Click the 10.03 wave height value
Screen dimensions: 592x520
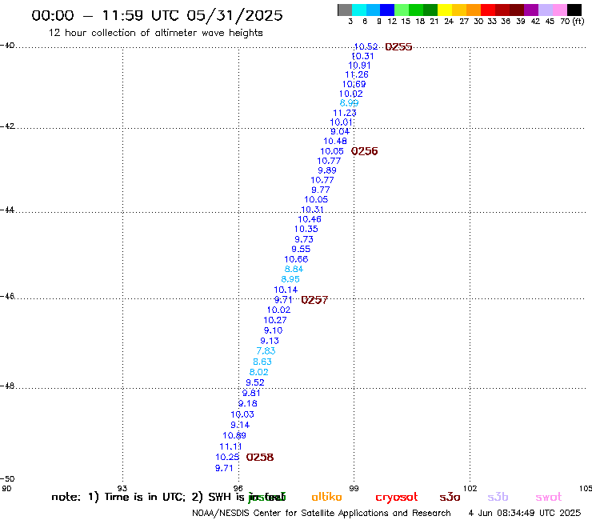[242, 414]
